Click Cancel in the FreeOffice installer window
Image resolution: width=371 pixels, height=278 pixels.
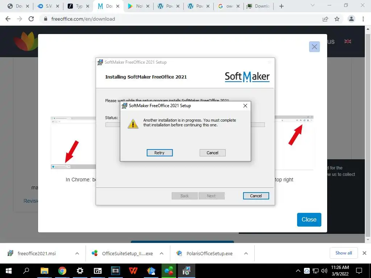(x=256, y=196)
